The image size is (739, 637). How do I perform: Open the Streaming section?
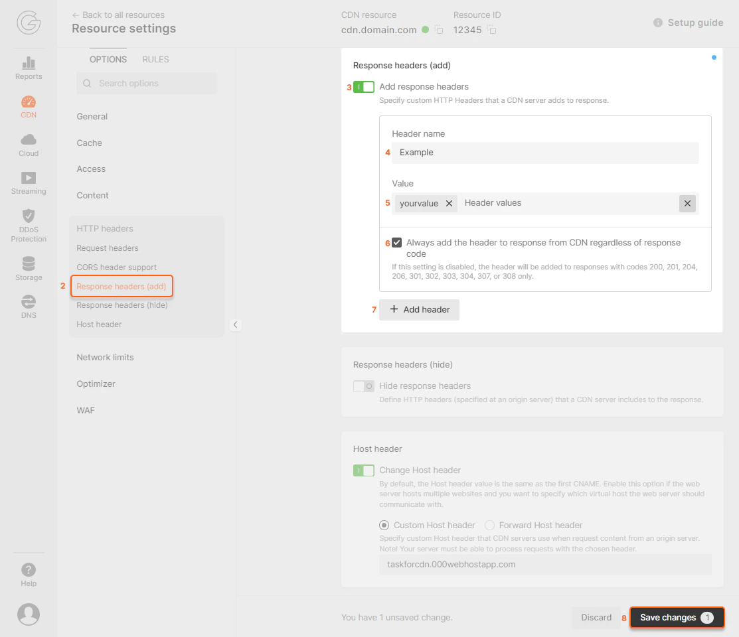tap(28, 182)
